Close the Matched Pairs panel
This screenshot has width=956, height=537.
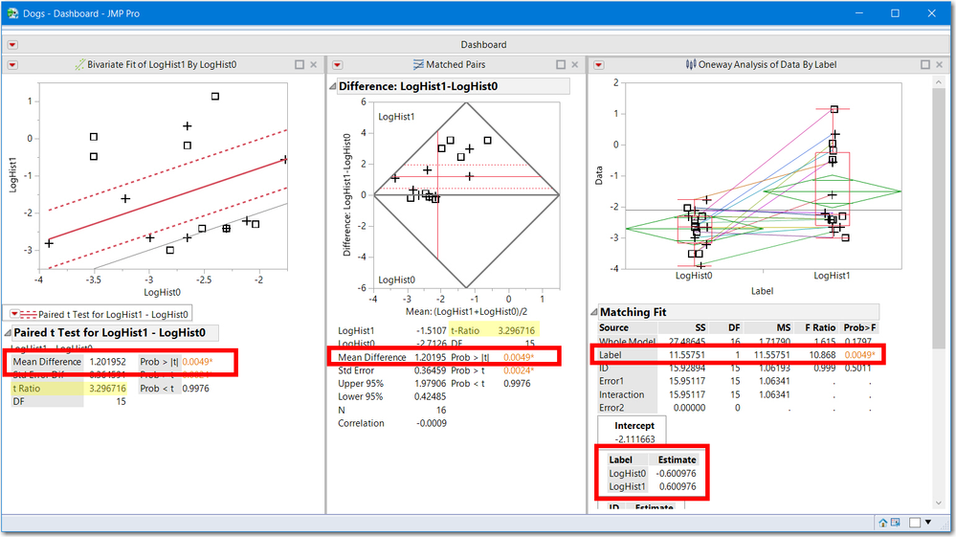click(574, 64)
